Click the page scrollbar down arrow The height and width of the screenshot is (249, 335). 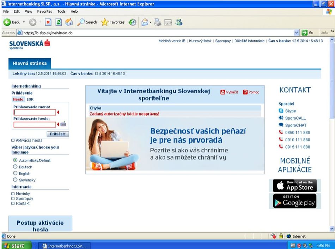[x=332, y=229]
